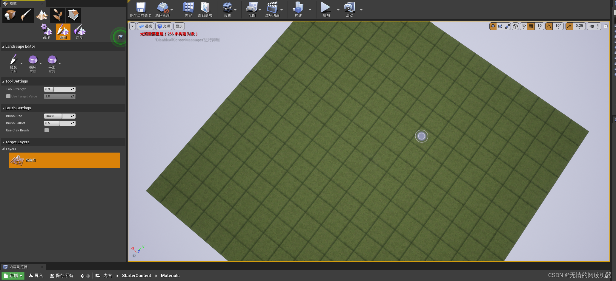The image size is (616, 281).
Task: Select the translate gizmo tool
Action: (x=493, y=26)
